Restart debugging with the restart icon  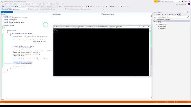tap(91, 7)
